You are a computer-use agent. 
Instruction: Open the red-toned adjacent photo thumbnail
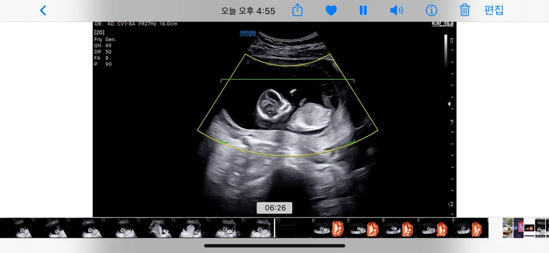[518, 228]
